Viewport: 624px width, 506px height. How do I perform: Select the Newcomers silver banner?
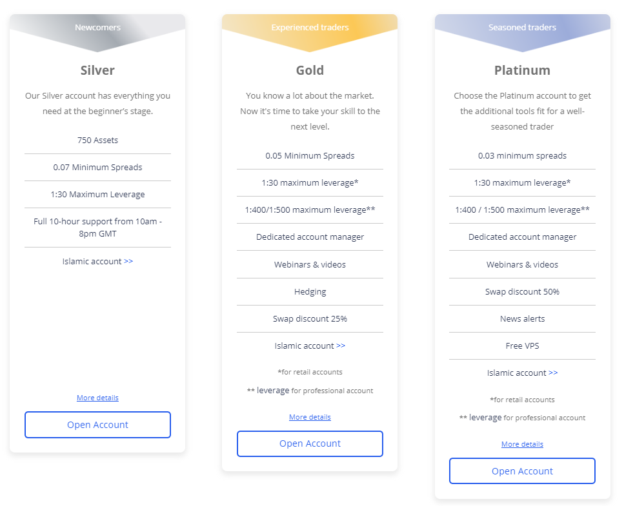pyautogui.click(x=97, y=33)
